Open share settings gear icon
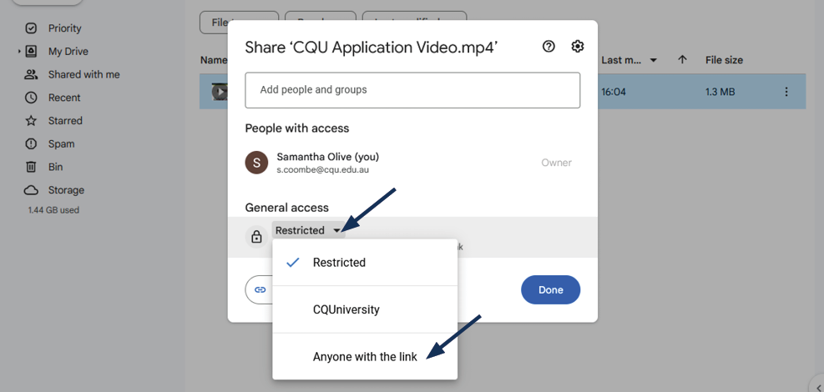The height and width of the screenshot is (392, 824). [x=577, y=47]
